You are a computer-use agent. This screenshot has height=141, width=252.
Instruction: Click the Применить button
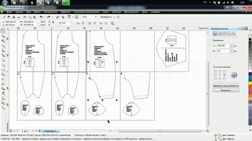click(226, 90)
